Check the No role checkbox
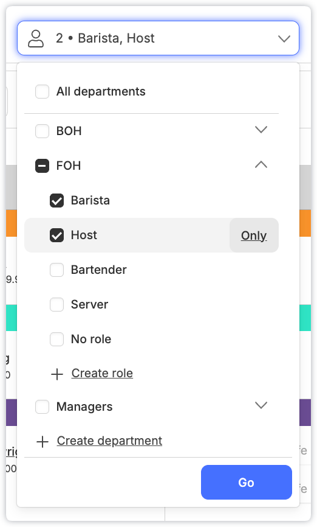Image resolution: width=317 pixels, height=527 pixels. pyautogui.click(x=56, y=339)
